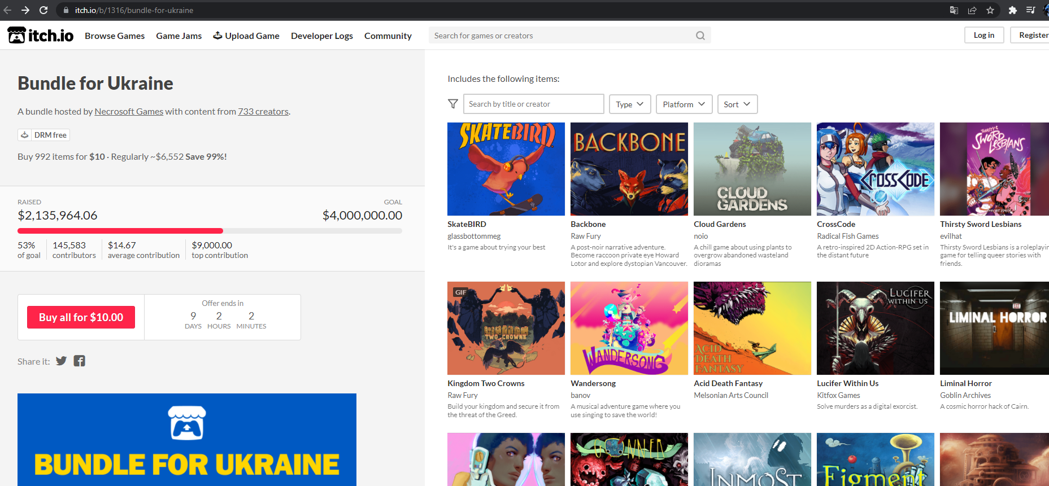The width and height of the screenshot is (1049, 486).
Task: Open Browse Games menu
Action: [x=115, y=36]
